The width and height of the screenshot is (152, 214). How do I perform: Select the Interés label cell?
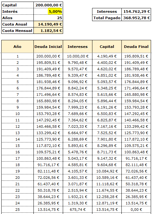[18, 11]
